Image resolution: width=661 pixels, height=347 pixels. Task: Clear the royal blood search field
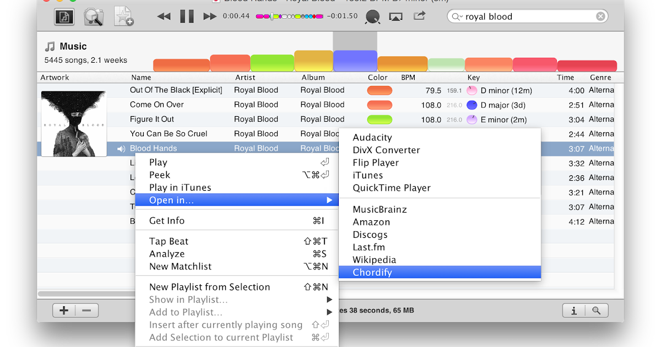pos(600,17)
